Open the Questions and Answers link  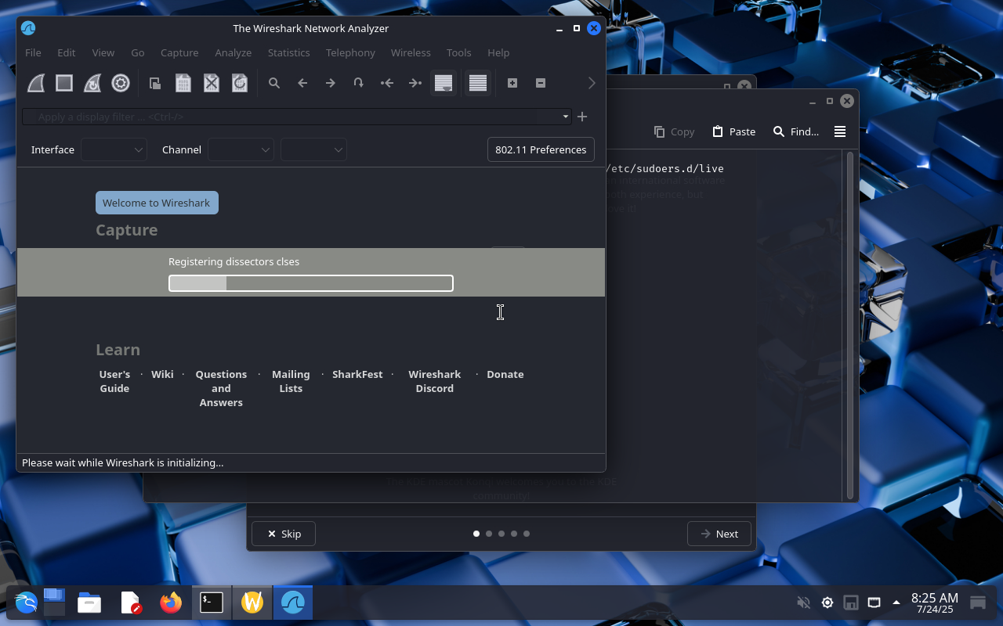221,388
